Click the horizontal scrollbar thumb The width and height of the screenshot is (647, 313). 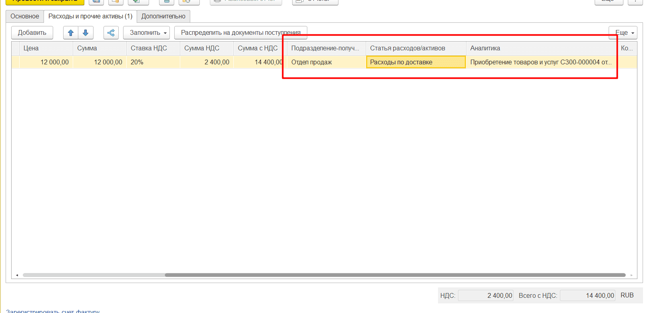395,275
